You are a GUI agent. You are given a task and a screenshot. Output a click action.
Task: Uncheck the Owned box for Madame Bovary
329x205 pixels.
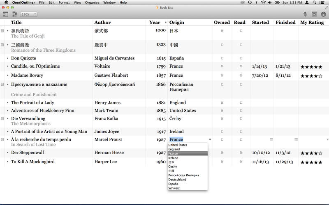click(x=222, y=75)
